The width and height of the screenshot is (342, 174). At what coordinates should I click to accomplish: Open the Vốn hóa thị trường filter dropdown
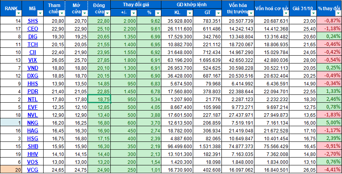[x=251, y=13]
